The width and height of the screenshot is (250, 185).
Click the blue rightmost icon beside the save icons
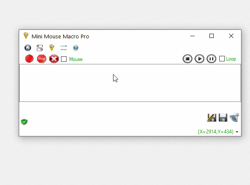[x=234, y=117]
